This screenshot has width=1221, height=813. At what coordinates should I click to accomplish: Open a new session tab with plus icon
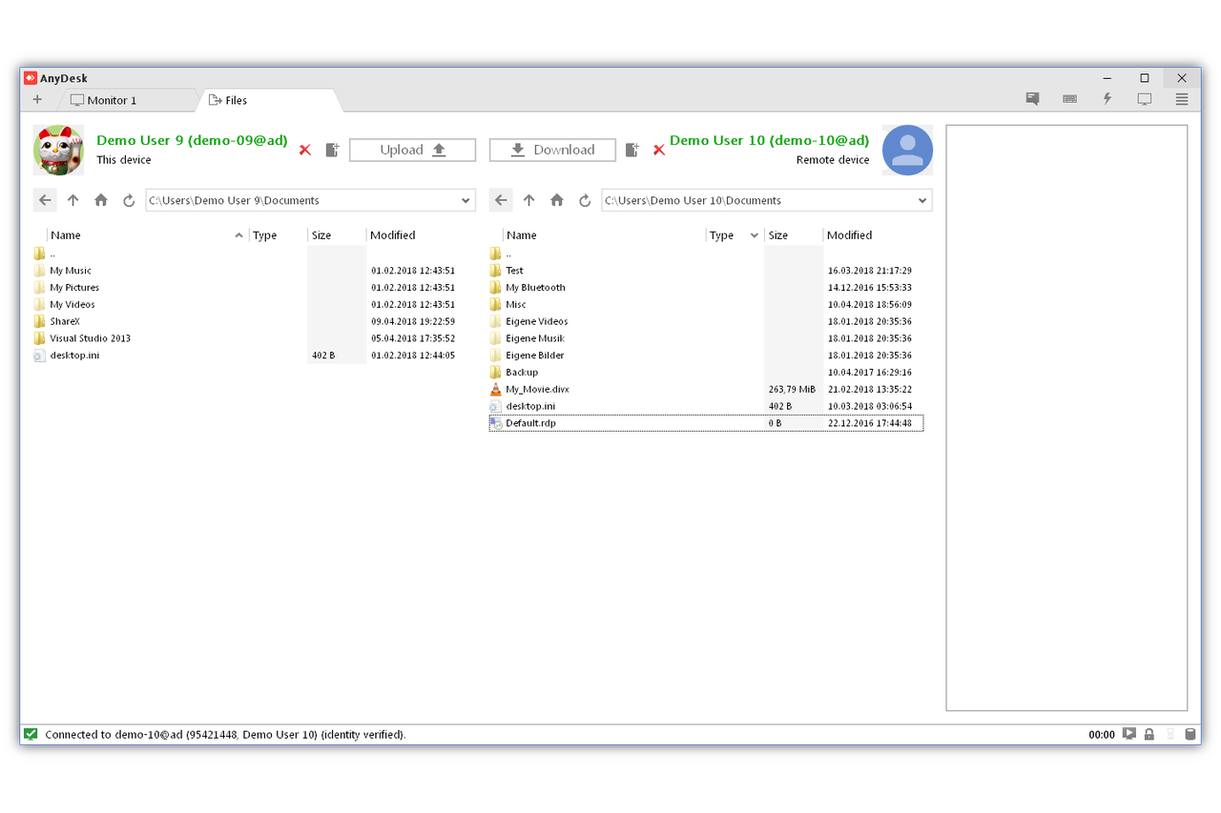pyautogui.click(x=37, y=100)
